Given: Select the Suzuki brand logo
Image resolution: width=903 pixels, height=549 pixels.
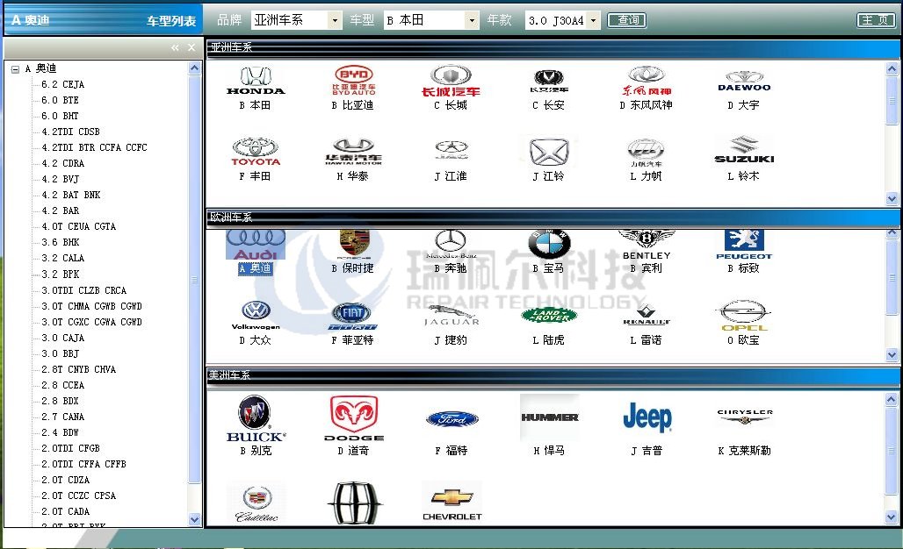Looking at the screenshot, I should 743,151.
